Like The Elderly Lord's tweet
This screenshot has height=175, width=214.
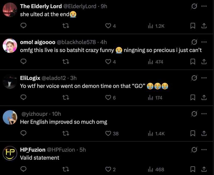click(108, 26)
